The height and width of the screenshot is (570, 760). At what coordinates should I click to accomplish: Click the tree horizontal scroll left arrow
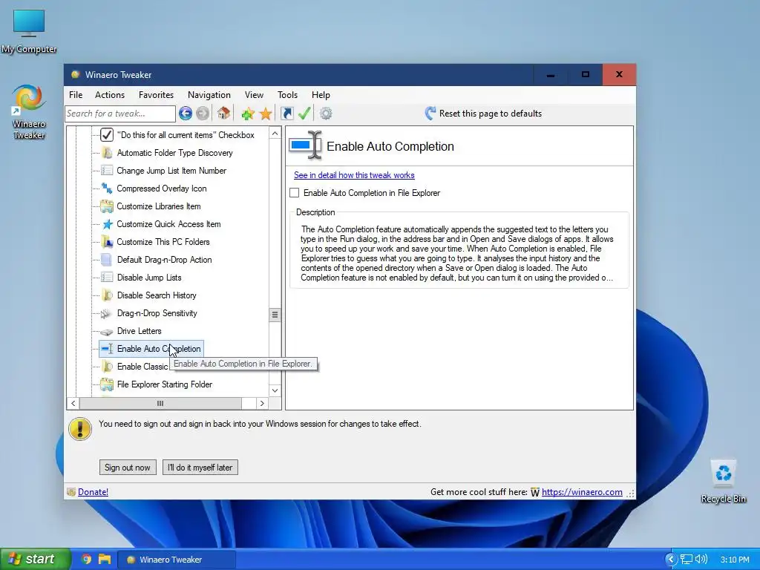[x=73, y=403]
